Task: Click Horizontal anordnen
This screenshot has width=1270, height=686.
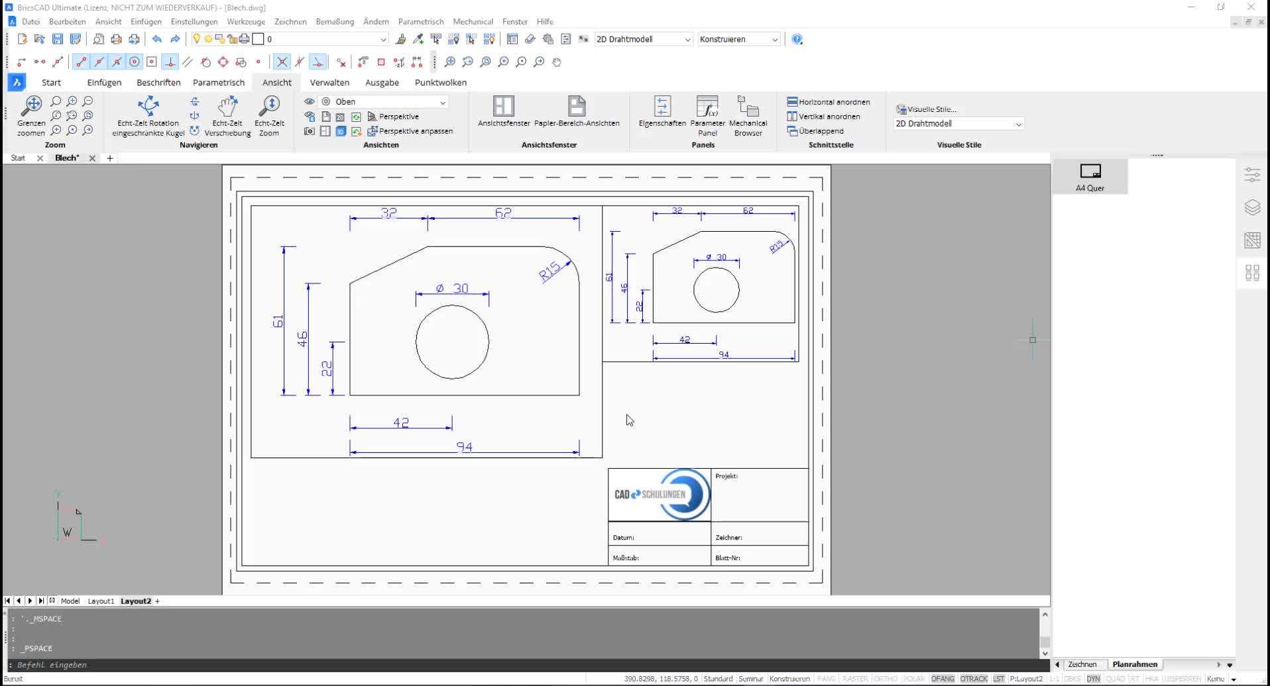Action: tap(829, 102)
